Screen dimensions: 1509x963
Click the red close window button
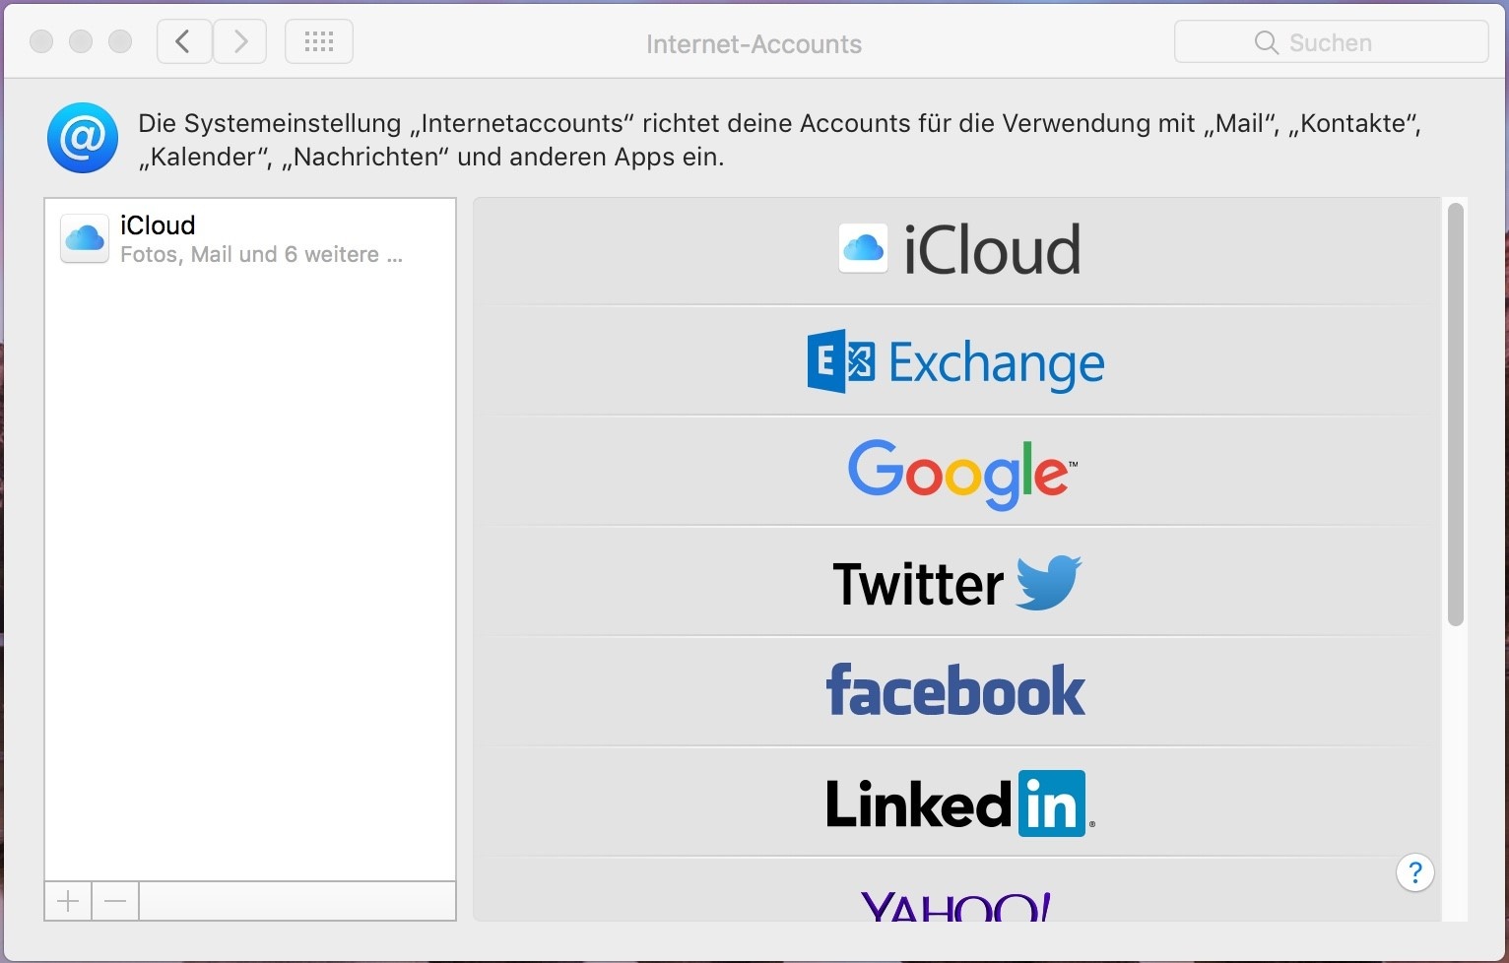41,41
